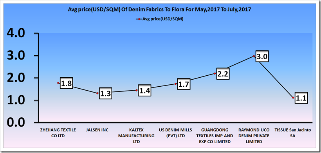321x153 pixels.
Task: Click the RAYMOND UCO DENIM PRIVATE LIMITED axis label
Action: tap(254, 136)
